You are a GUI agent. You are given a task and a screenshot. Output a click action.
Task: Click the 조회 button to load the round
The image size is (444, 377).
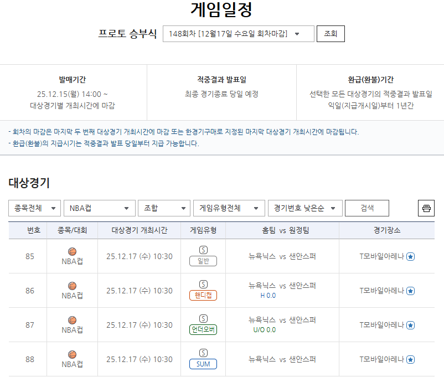pos(330,33)
